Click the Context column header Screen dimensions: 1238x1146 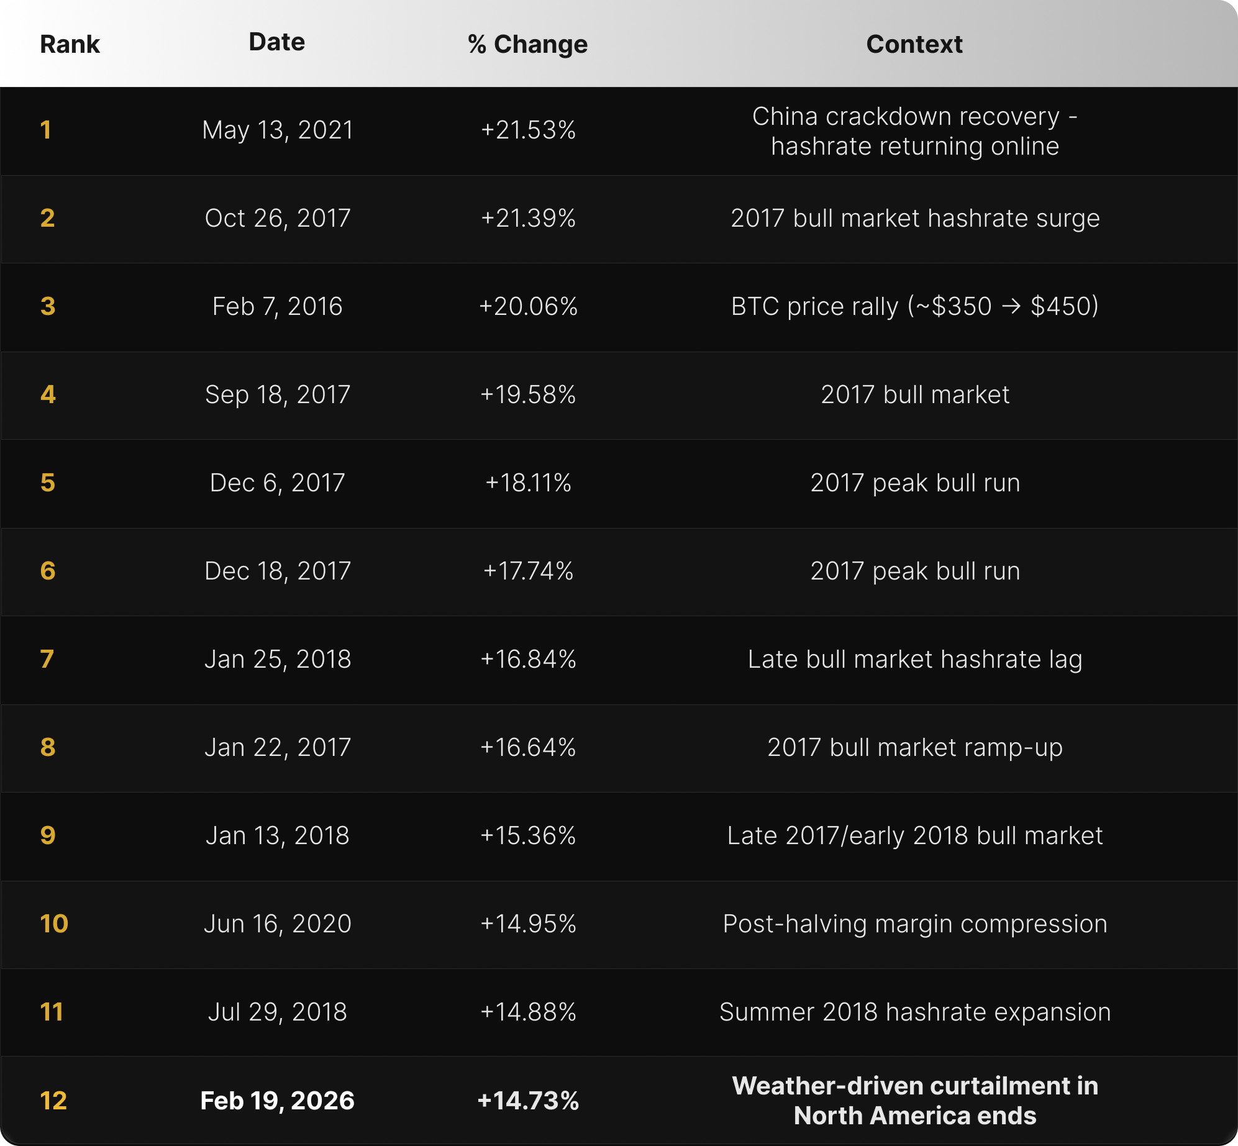pyautogui.click(x=914, y=44)
